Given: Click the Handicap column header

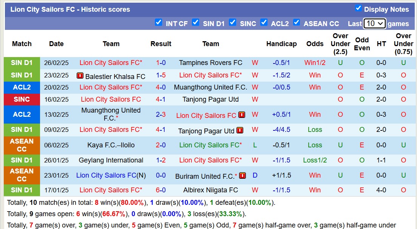Looking at the screenshot, I should (x=281, y=44).
